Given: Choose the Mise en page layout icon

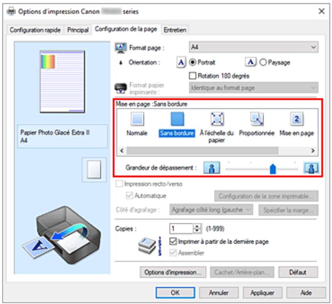Looking at the screenshot, I should click(x=297, y=119).
